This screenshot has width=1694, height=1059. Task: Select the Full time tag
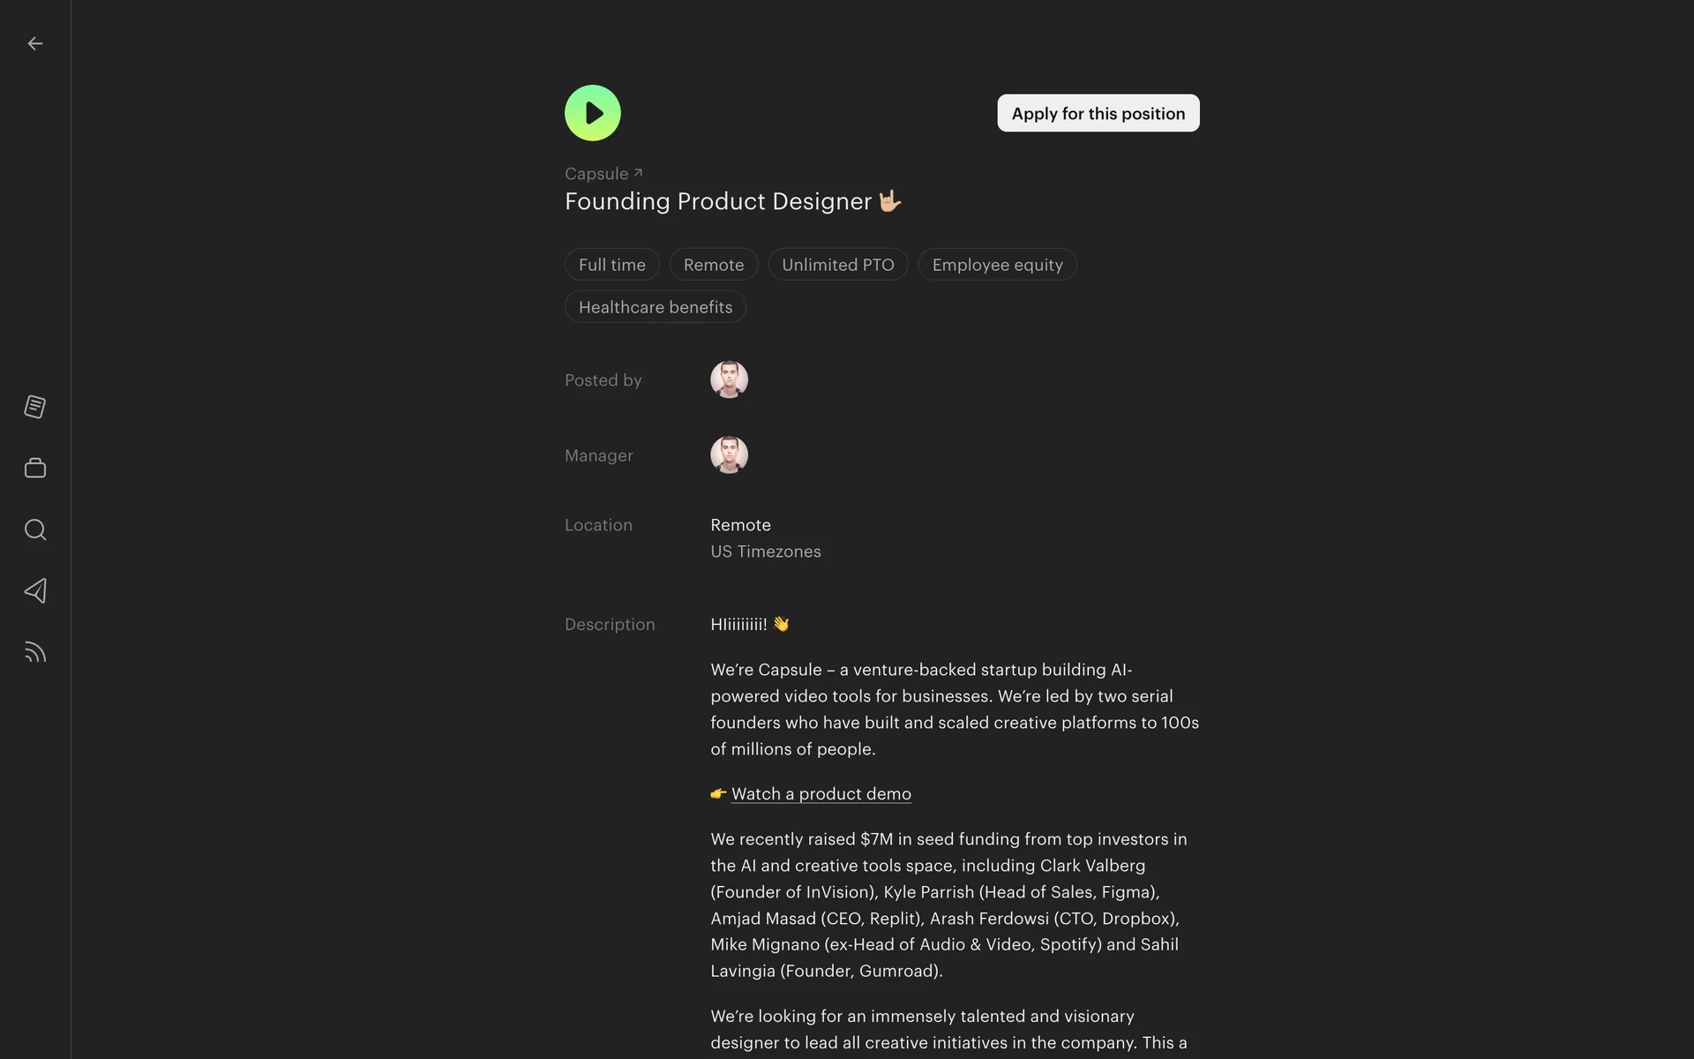point(611,265)
